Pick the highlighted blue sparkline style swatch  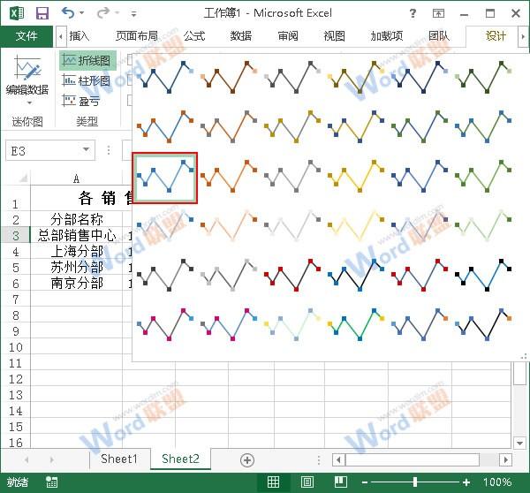(x=165, y=178)
